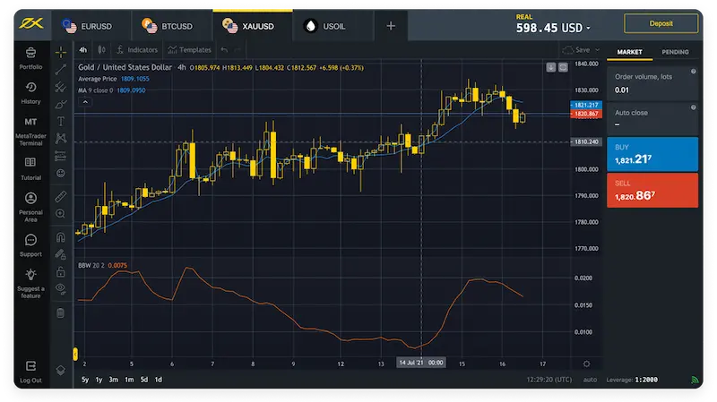Click the Deposit button
This screenshot has width=717, height=402.
click(x=661, y=24)
